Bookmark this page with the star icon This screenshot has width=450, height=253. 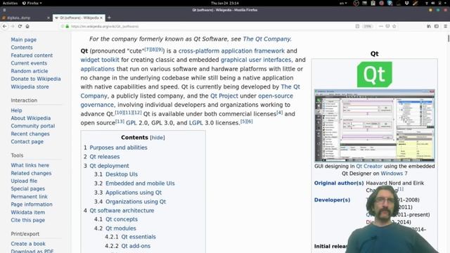394,26
